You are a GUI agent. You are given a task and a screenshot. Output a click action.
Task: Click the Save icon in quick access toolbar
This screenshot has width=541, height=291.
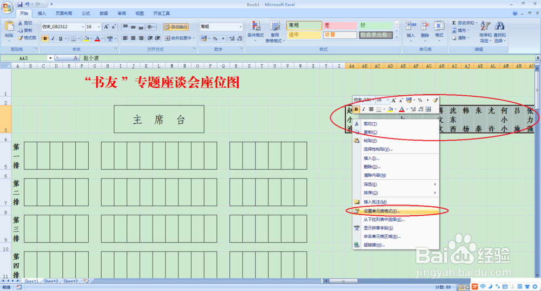click(20, 4)
